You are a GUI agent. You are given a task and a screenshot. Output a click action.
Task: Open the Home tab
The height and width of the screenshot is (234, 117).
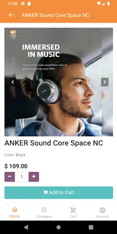click(15, 213)
